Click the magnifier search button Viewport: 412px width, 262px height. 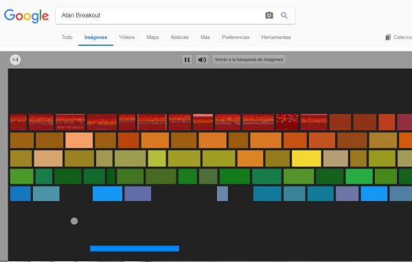(x=284, y=15)
